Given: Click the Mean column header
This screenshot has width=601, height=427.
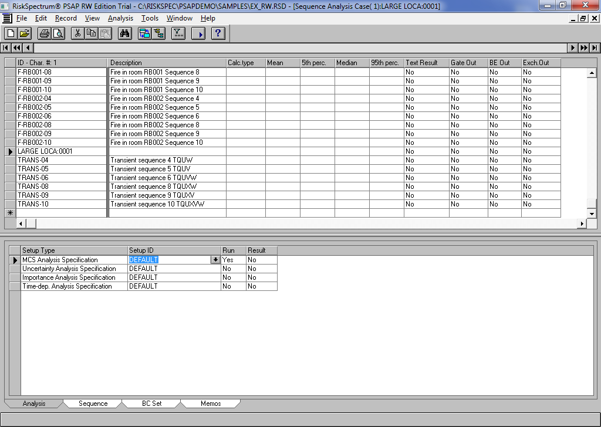Looking at the screenshot, I should click(x=283, y=63).
